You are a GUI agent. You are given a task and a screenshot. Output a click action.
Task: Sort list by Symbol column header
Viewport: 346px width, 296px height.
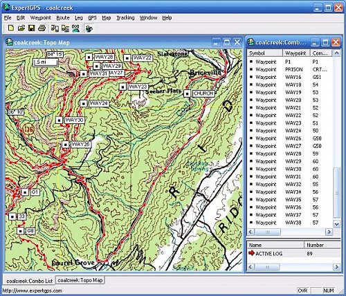coord(265,53)
